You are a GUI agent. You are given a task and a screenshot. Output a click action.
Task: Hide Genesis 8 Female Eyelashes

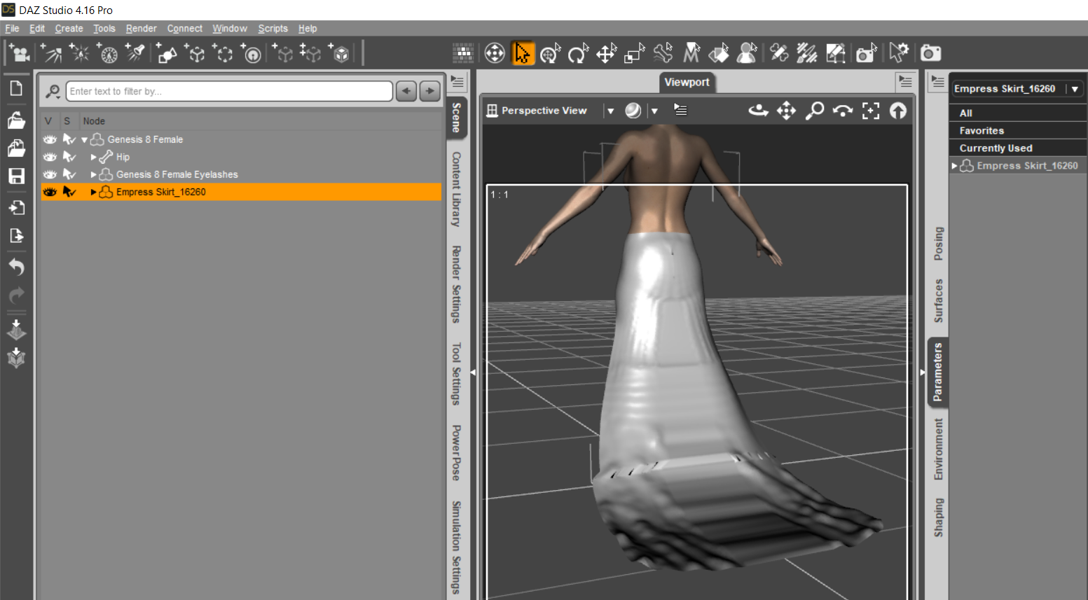tap(50, 174)
